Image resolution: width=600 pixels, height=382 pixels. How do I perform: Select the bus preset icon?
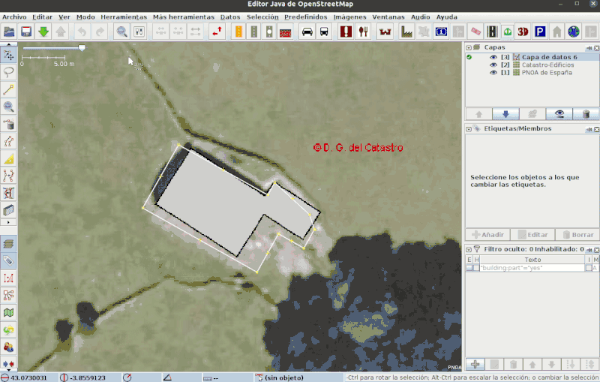pos(324,32)
